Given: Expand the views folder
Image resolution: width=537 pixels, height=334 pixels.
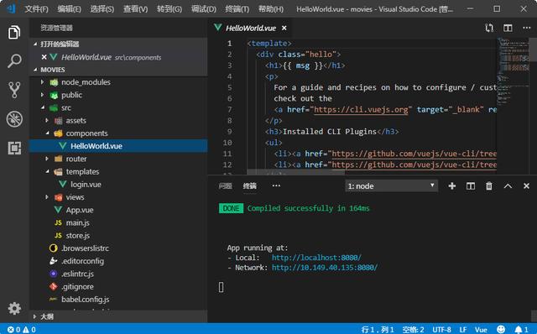Looking at the screenshot, I should [x=47, y=197].
